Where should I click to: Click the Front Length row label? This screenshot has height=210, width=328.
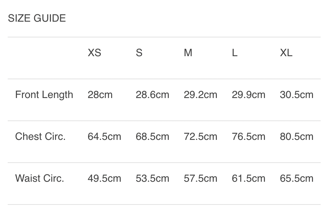click(x=44, y=95)
